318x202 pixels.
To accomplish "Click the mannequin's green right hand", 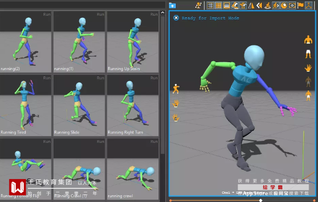I will pos(205,85).
